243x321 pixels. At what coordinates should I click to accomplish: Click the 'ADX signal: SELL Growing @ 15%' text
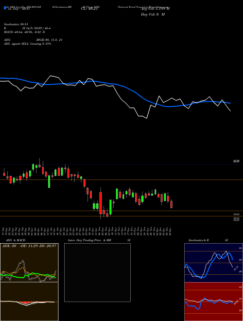[27, 44]
